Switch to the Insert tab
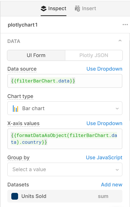Screen dimensions: 130x207 [85, 8]
